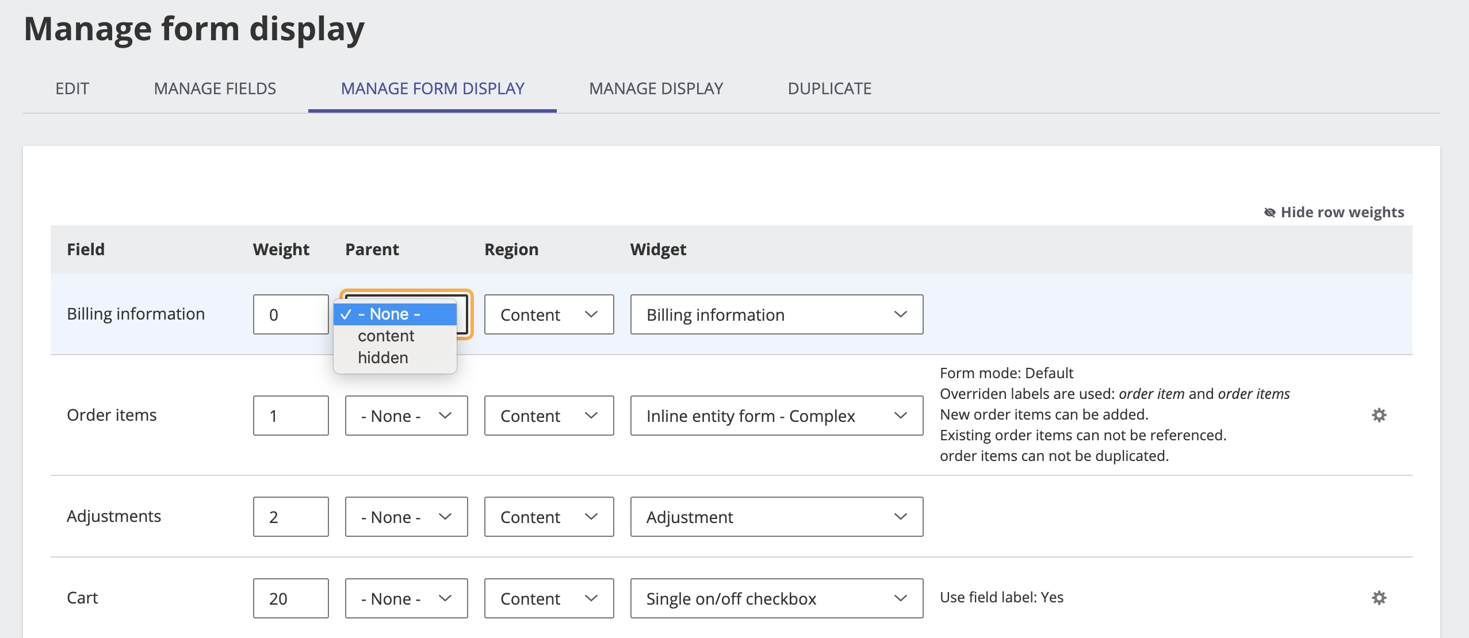Click the Hide row weights link
The width and height of the screenshot is (1469, 638).
(x=1334, y=212)
